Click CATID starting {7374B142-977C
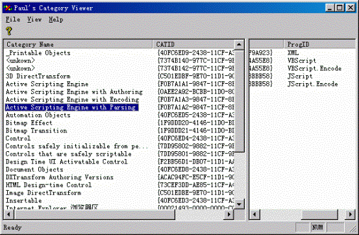The width and height of the screenshot is (359, 235). tap(196, 68)
